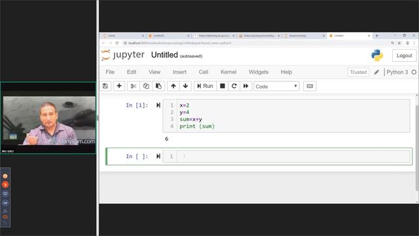Open the File menu
419x236 pixels.
pyautogui.click(x=110, y=72)
